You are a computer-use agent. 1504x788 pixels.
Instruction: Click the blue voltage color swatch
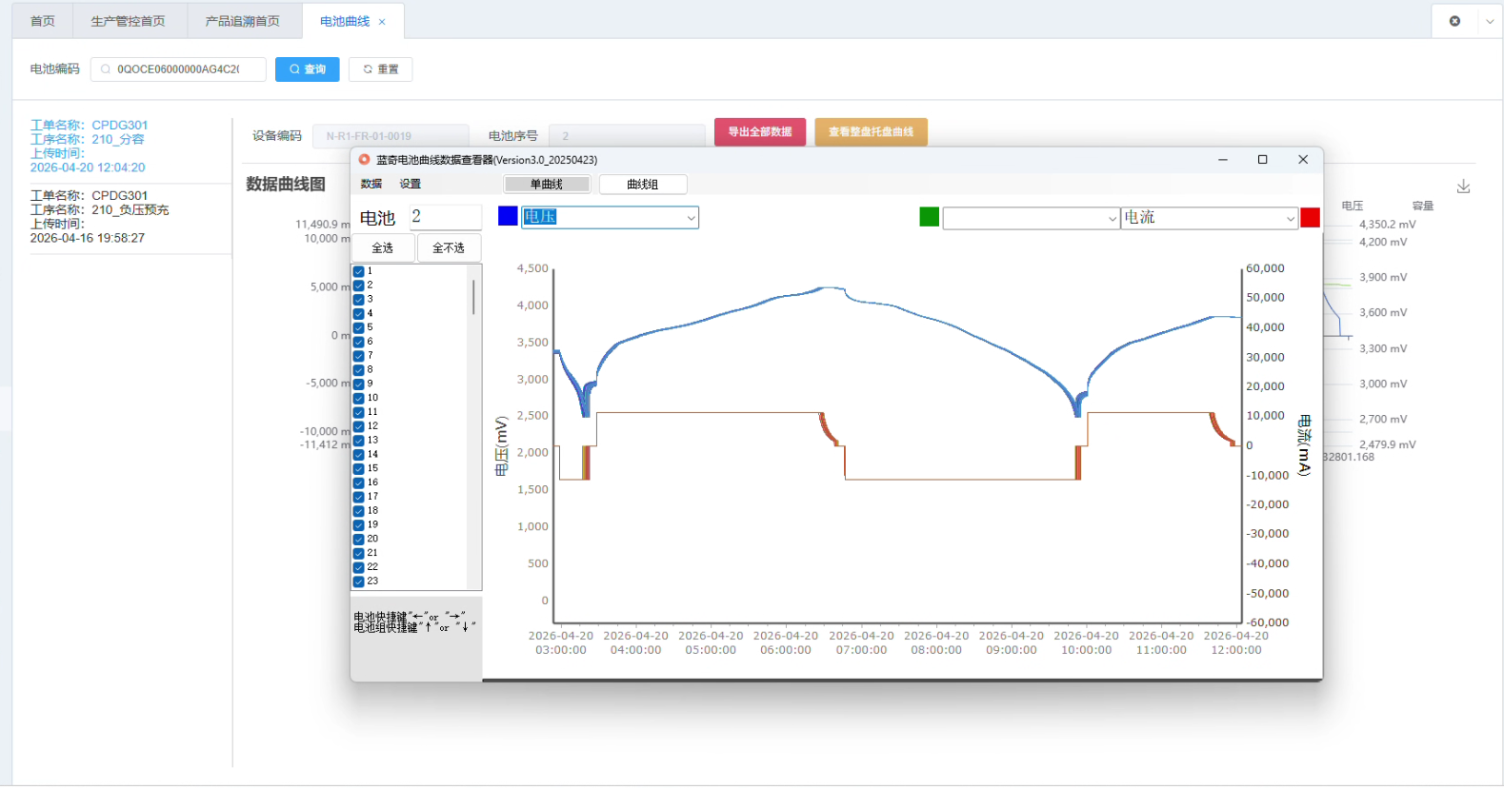click(x=508, y=217)
